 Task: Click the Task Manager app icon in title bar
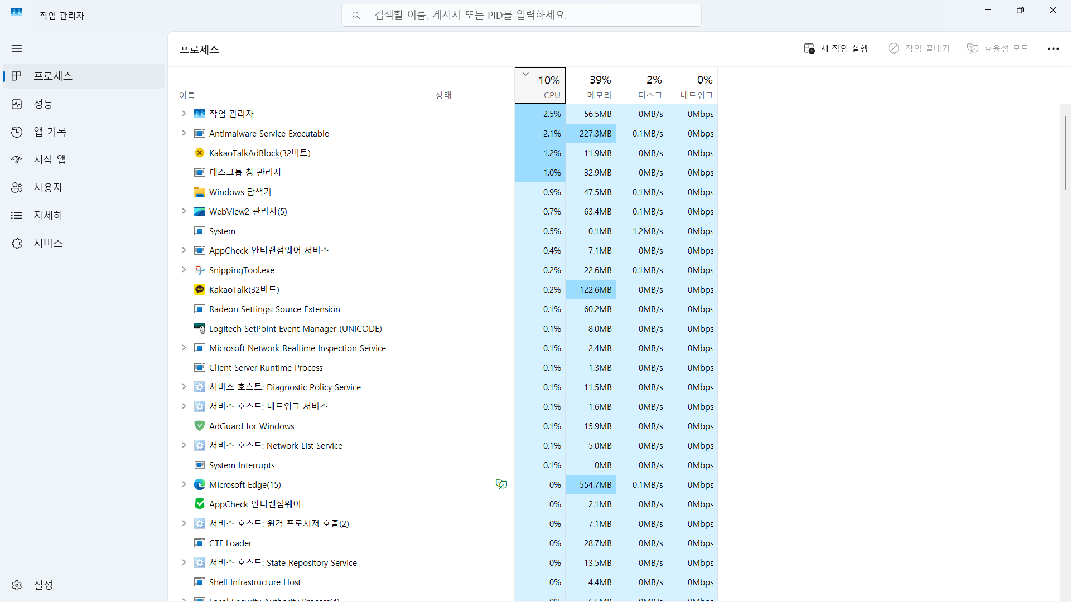[x=17, y=12]
